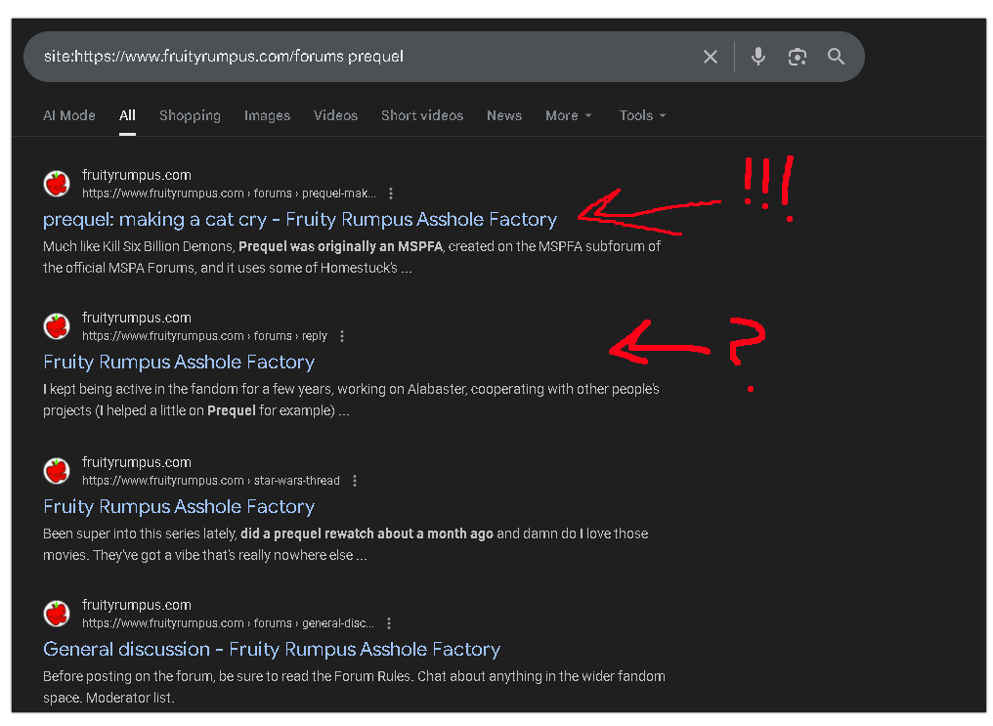Open options menu for prequel-mak... result
The width and height of the screenshot is (993, 726).
coord(391,193)
